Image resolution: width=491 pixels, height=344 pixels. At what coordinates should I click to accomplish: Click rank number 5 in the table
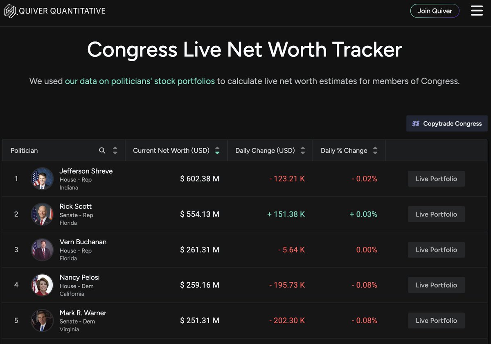click(x=16, y=321)
